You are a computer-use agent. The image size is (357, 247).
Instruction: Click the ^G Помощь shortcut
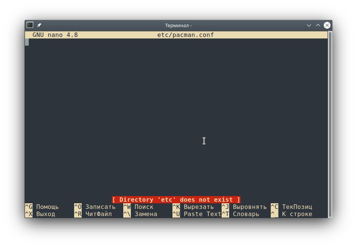click(x=42, y=207)
